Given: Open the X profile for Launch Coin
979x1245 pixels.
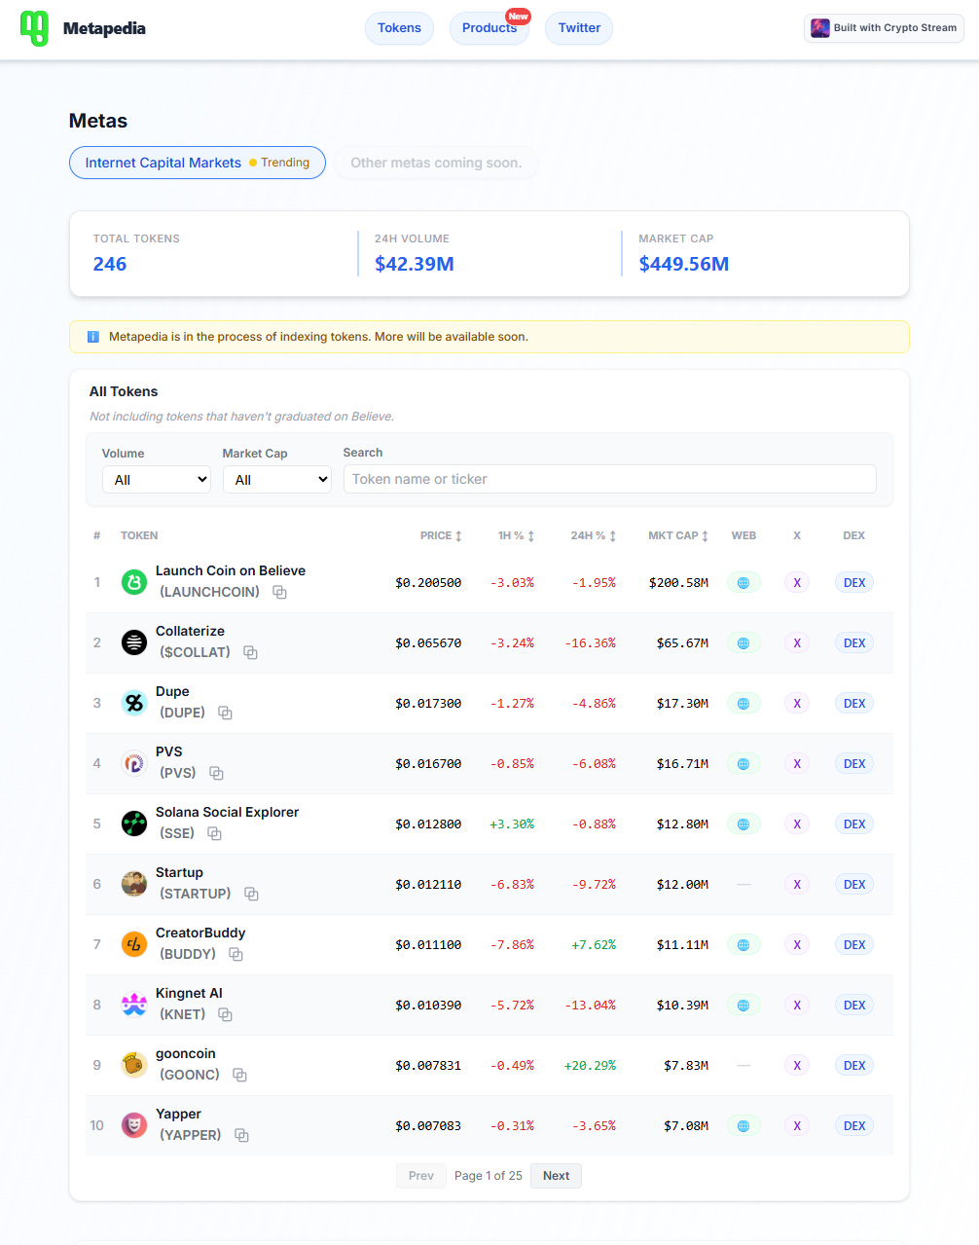Looking at the screenshot, I should point(797,583).
